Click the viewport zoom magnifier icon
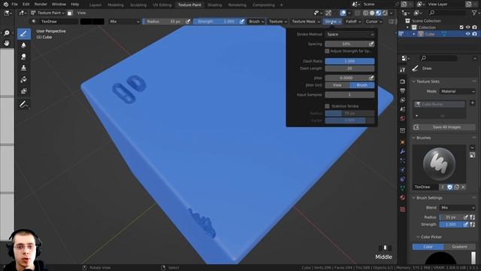 pyautogui.click(x=7, y=33)
